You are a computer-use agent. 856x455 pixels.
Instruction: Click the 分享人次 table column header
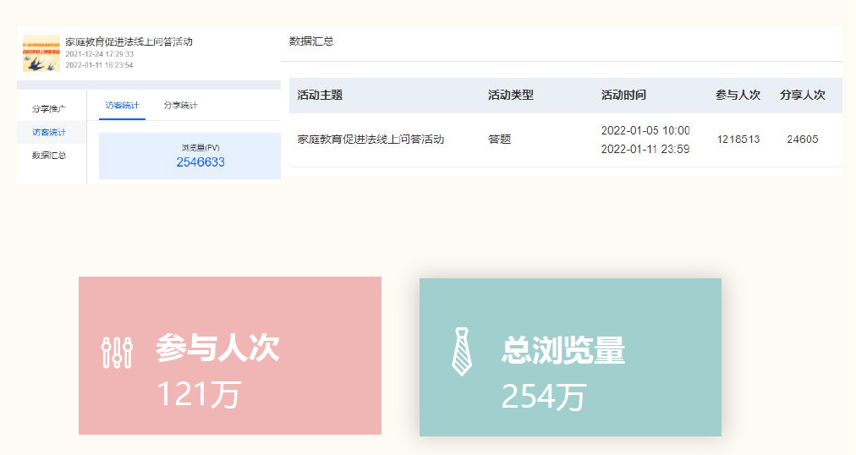[x=802, y=96]
